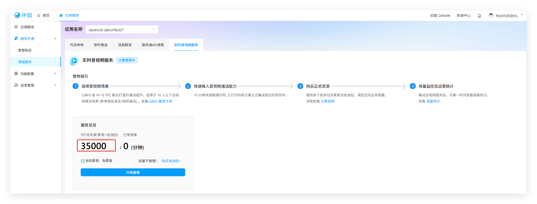The image size is (537, 204).
Task: Open the 购买加油包 link
Action: pos(171,161)
